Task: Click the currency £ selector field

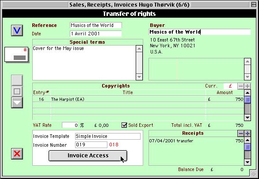Action: [230, 86]
